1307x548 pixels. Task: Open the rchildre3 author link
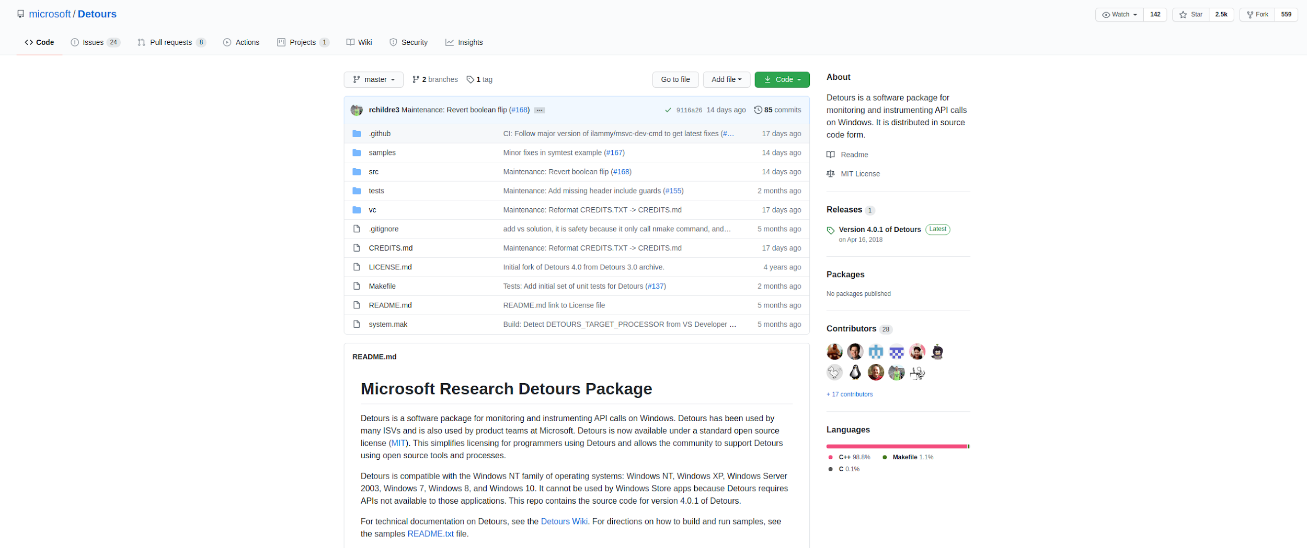384,110
